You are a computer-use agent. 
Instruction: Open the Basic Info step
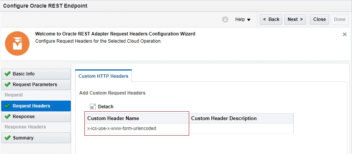click(36, 74)
